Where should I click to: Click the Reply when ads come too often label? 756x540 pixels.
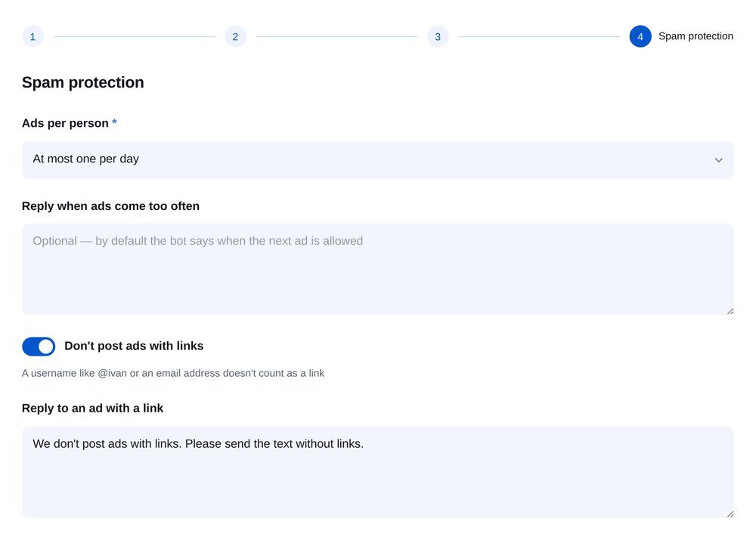[x=111, y=206]
